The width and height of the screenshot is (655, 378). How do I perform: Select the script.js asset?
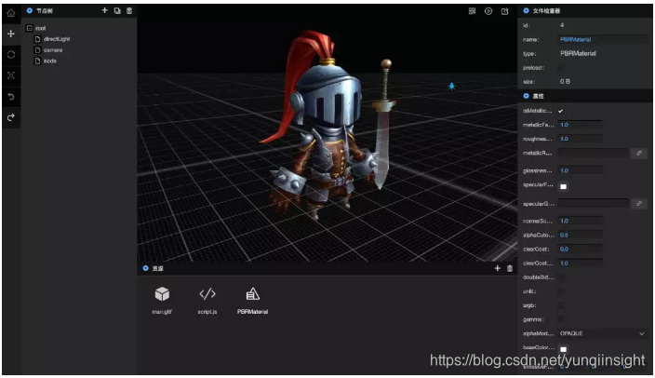point(207,300)
